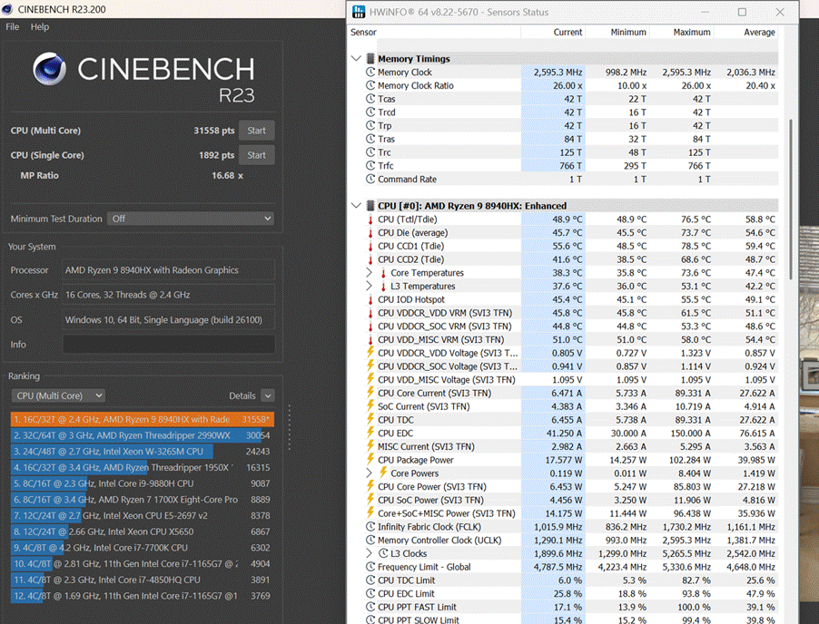
Task: Click the Info text field
Action: point(168,345)
